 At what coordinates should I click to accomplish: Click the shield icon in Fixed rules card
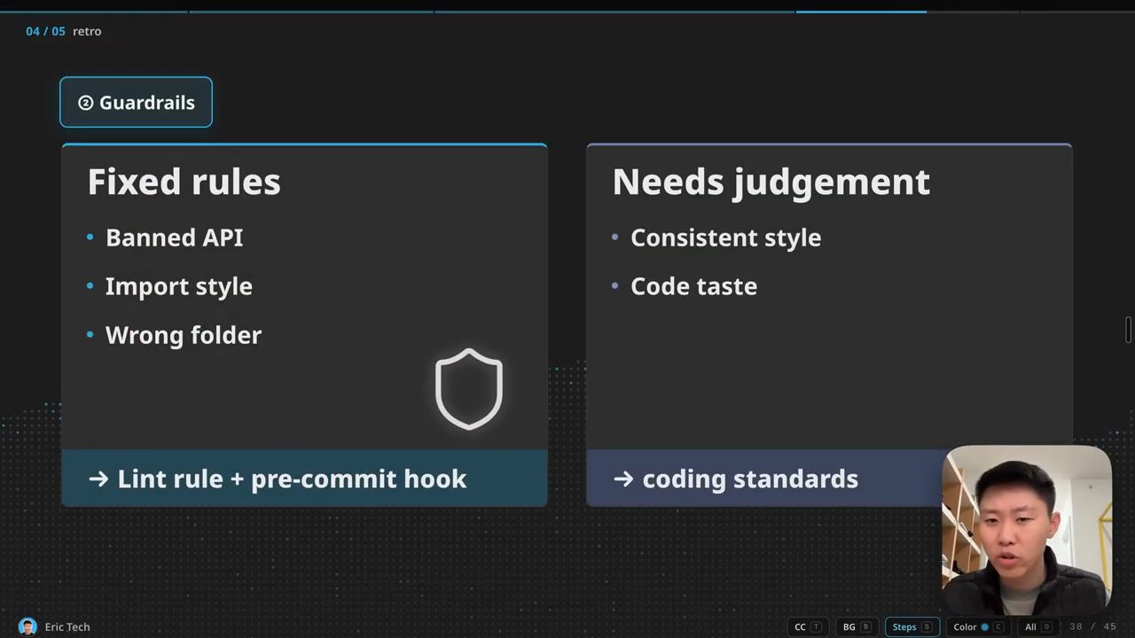(469, 389)
